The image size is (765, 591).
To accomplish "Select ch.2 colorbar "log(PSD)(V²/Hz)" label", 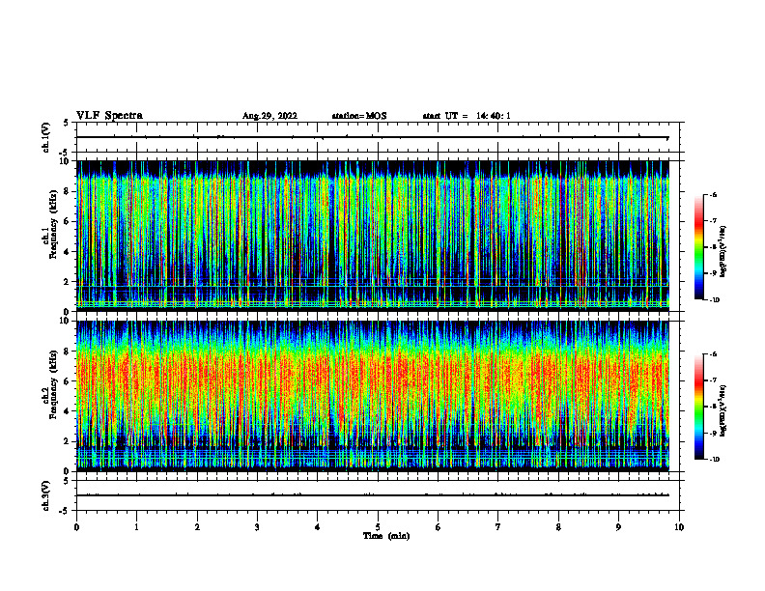I will 723,410.
